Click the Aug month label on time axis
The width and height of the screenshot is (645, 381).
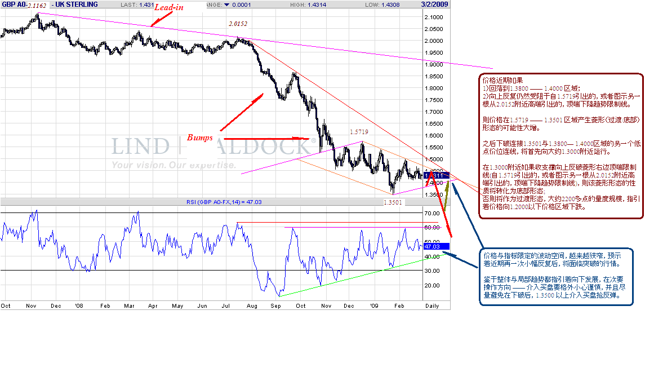pyautogui.click(x=252, y=305)
